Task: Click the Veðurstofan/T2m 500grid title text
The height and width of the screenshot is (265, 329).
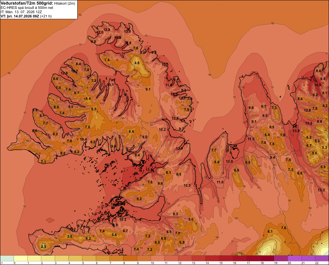Action: pyautogui.click(x=27, y=3)
